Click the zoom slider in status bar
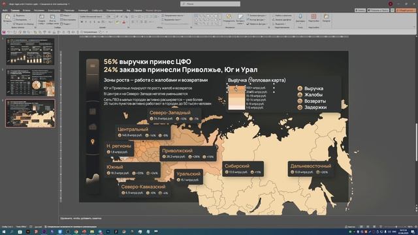Image resolution: width=418 pixels, height=235 pixels. (x=397, y=227)
